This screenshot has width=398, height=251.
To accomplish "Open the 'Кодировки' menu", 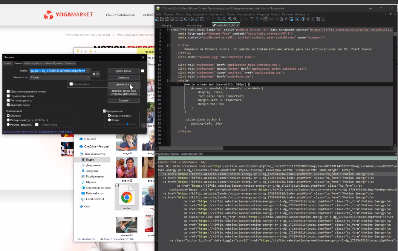I will [200, 14].
